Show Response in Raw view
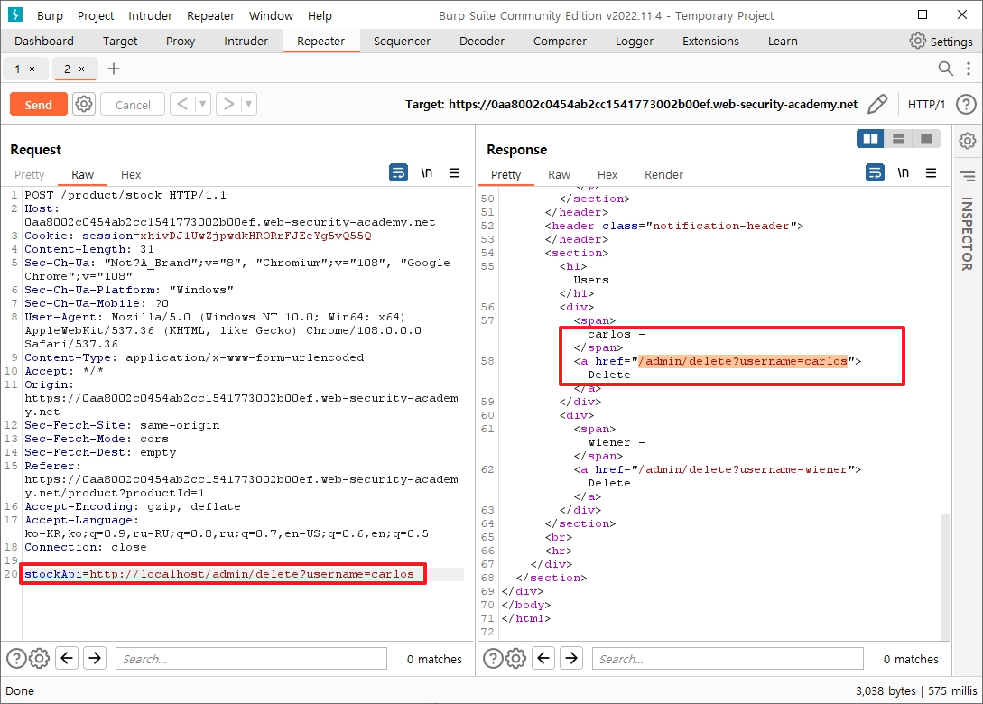 click(559, 175)
